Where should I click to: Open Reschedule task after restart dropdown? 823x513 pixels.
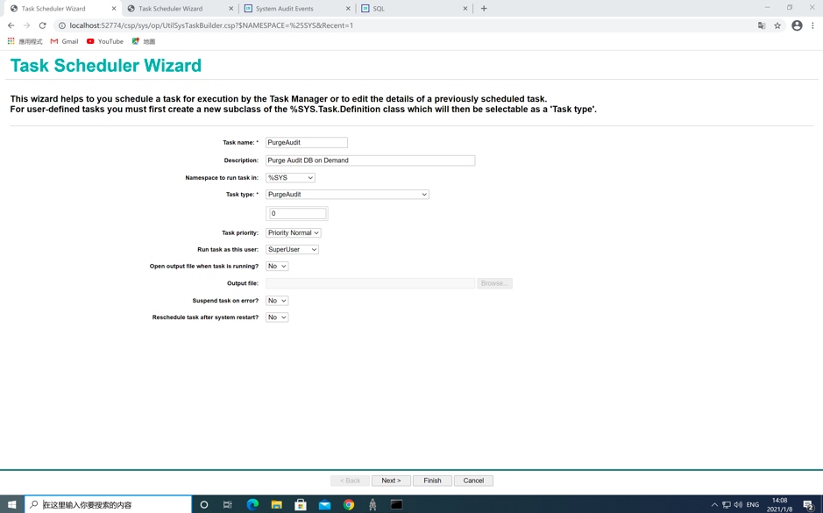(x=277, y=317)
